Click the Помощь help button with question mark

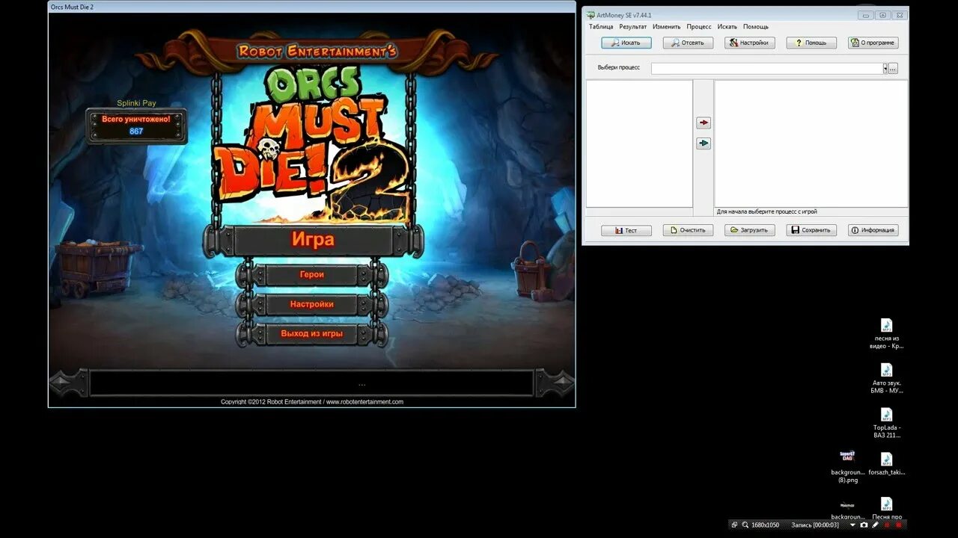point(811,43)
